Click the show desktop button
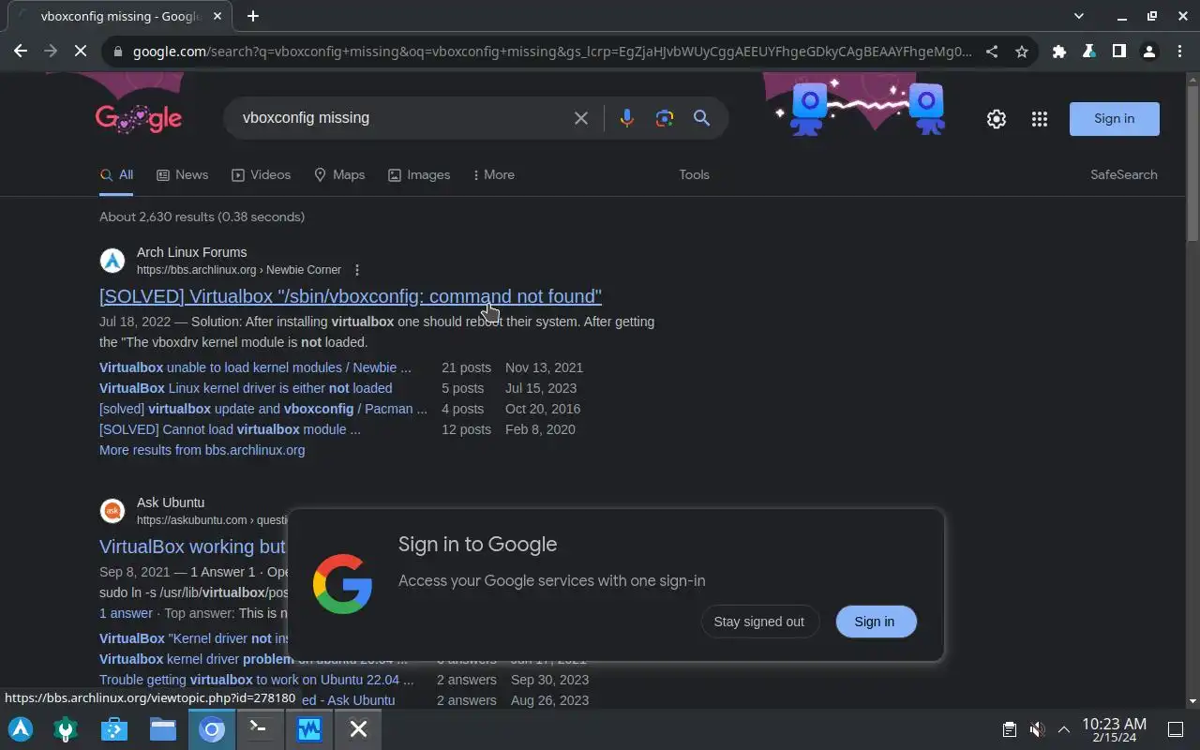The image size is (1200, 750). pyautogui.click(x=1175, y=729)
